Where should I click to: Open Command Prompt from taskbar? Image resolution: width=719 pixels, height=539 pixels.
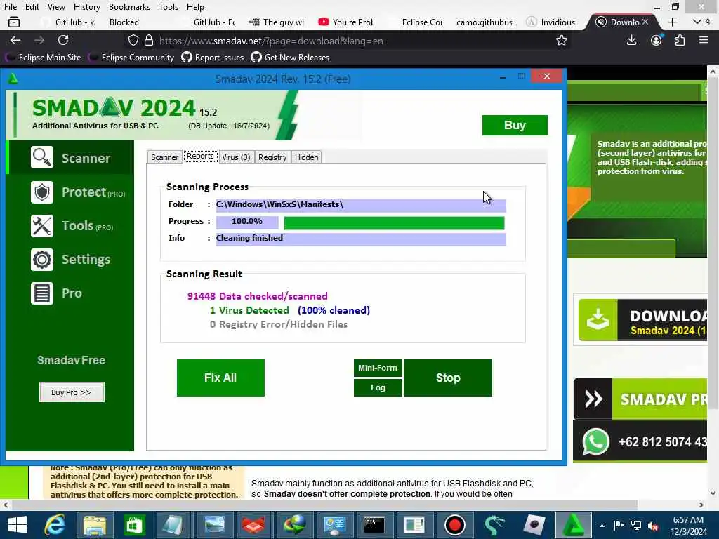(x=374, y=525)
